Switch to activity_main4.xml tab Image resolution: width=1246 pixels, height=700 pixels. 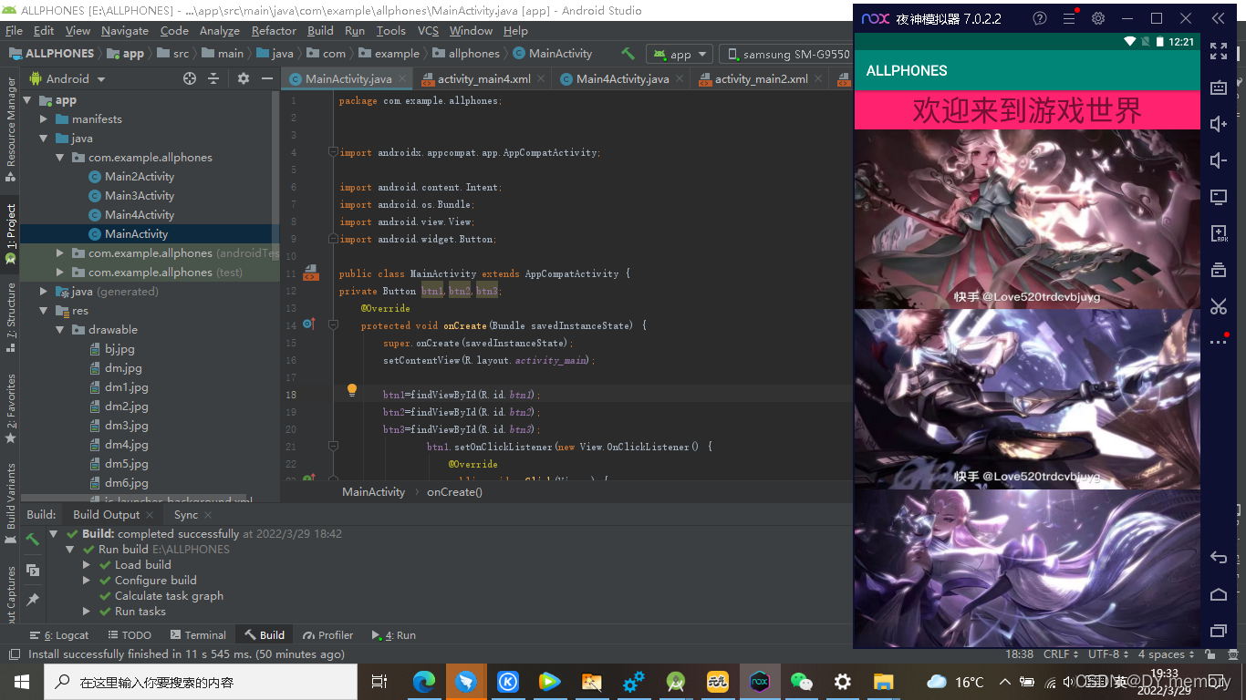point(483,78)
